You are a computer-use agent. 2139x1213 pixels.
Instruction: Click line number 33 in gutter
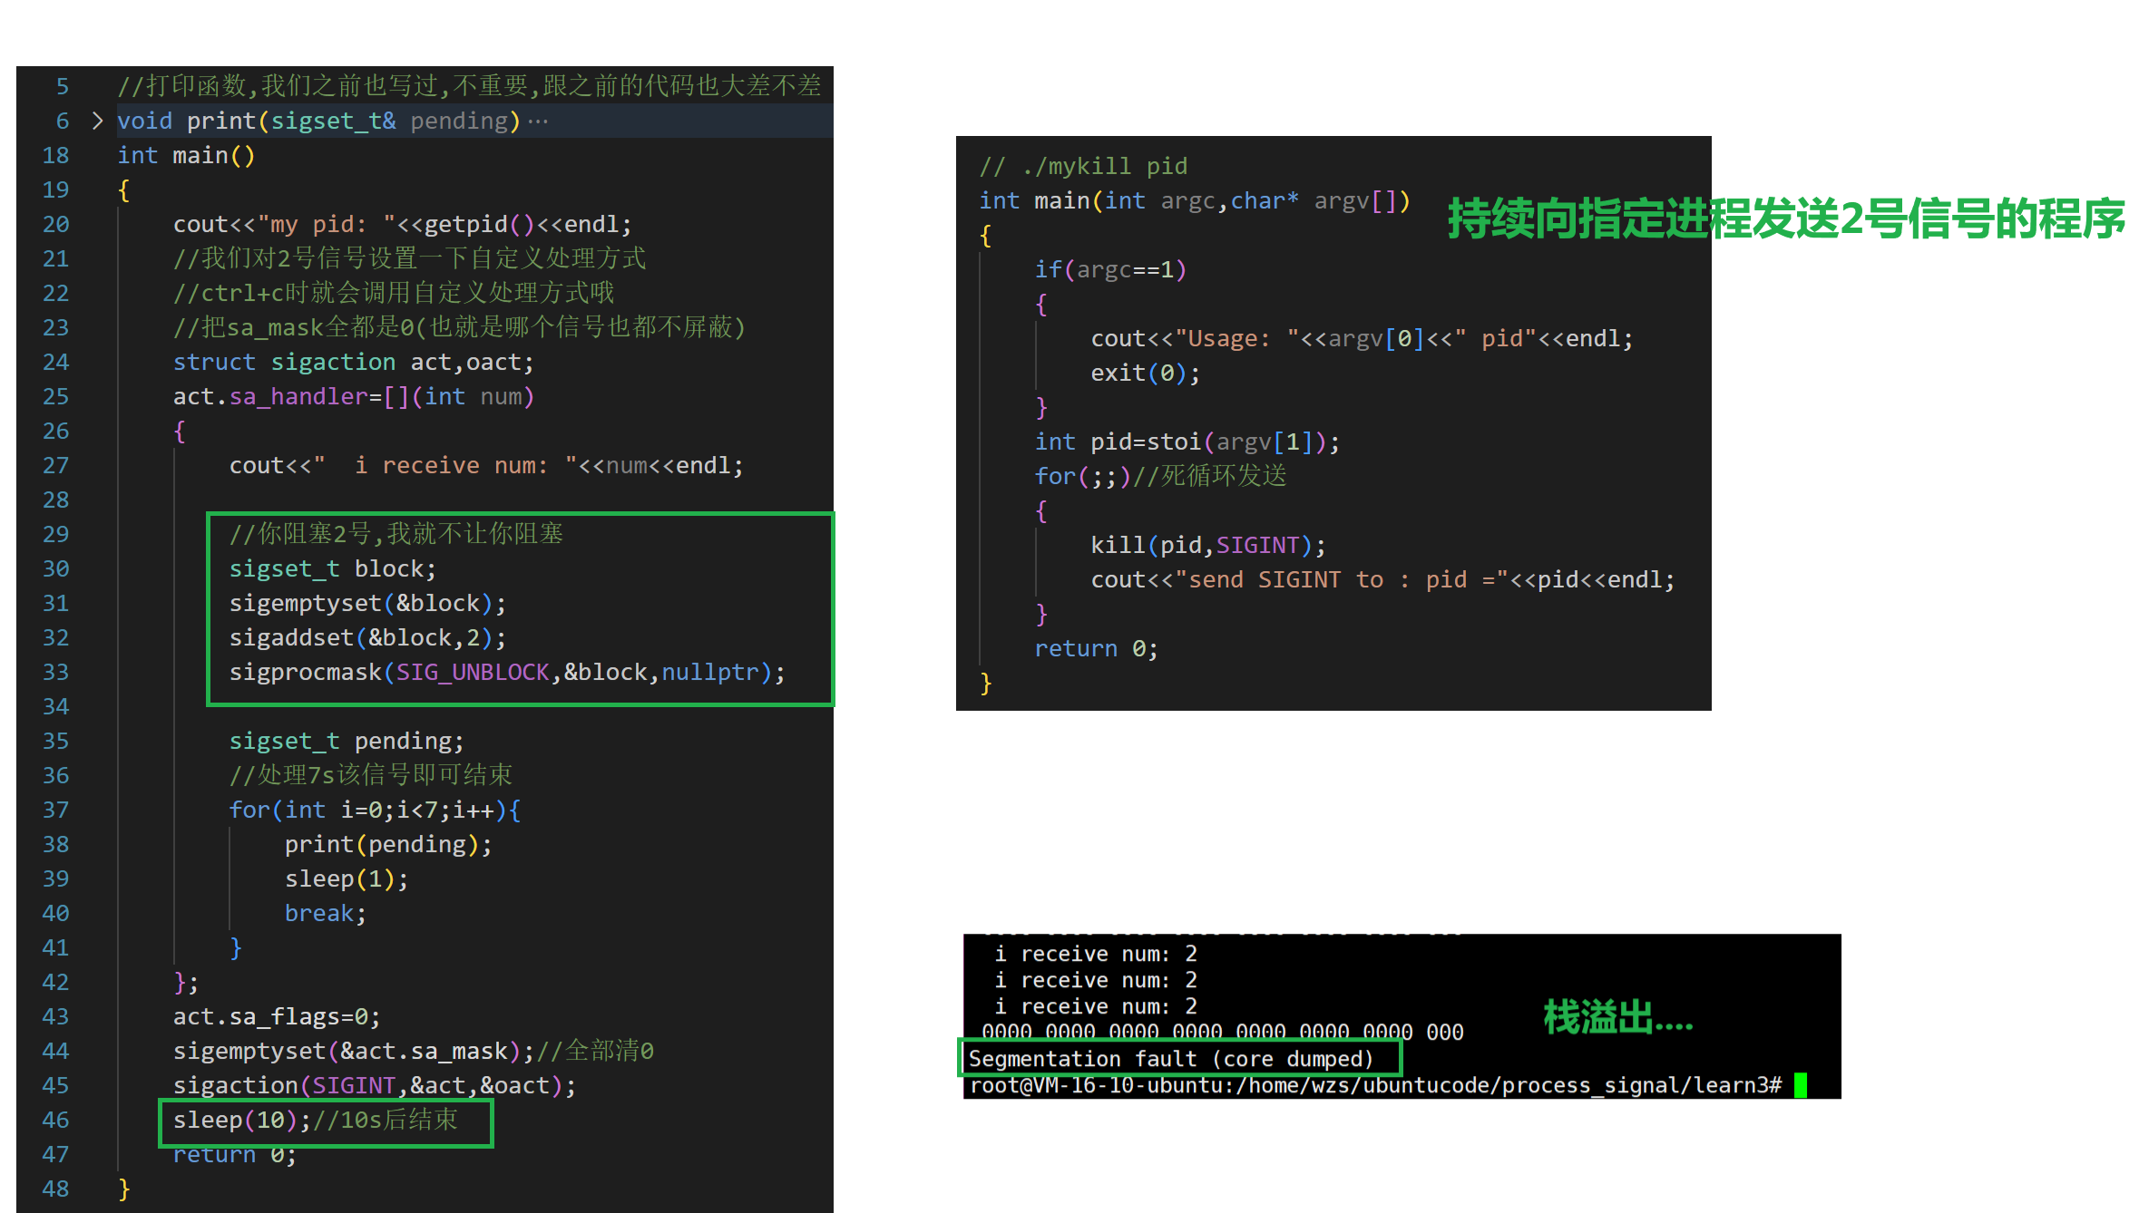click(55, 673)
